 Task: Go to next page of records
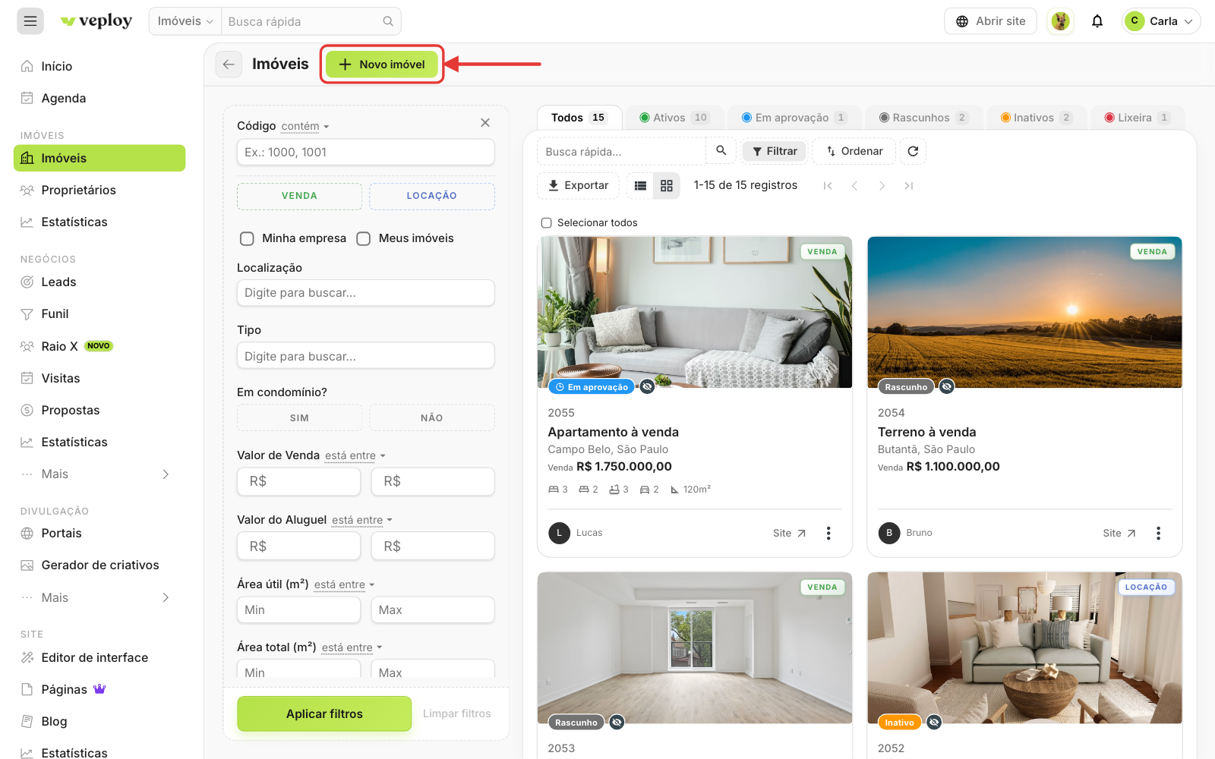coord(882,185)
